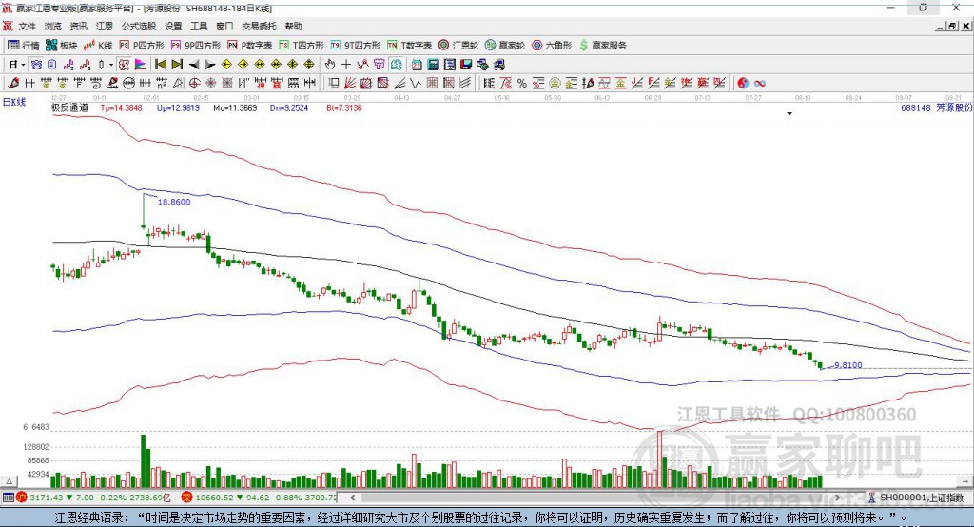Screen dimensions: 974x527
Task: Open the P数字表 tool
Action: (250, 46)
